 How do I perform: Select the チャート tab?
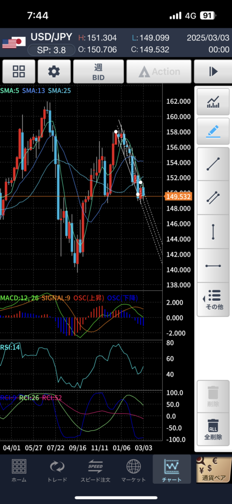coord(172,469)
